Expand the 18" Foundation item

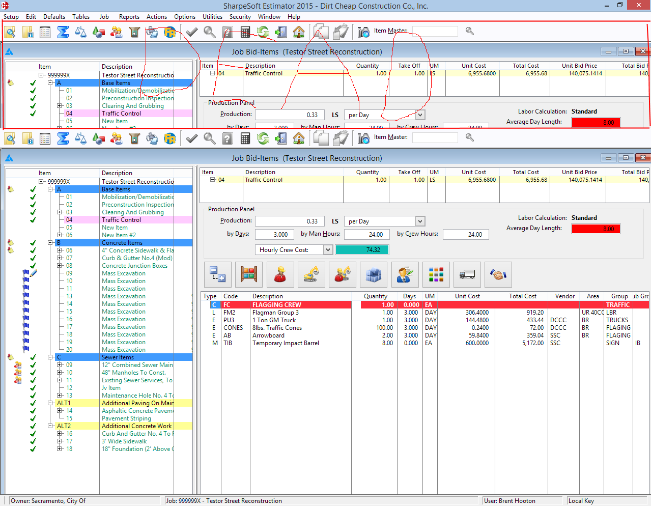(x=60, y=449)
